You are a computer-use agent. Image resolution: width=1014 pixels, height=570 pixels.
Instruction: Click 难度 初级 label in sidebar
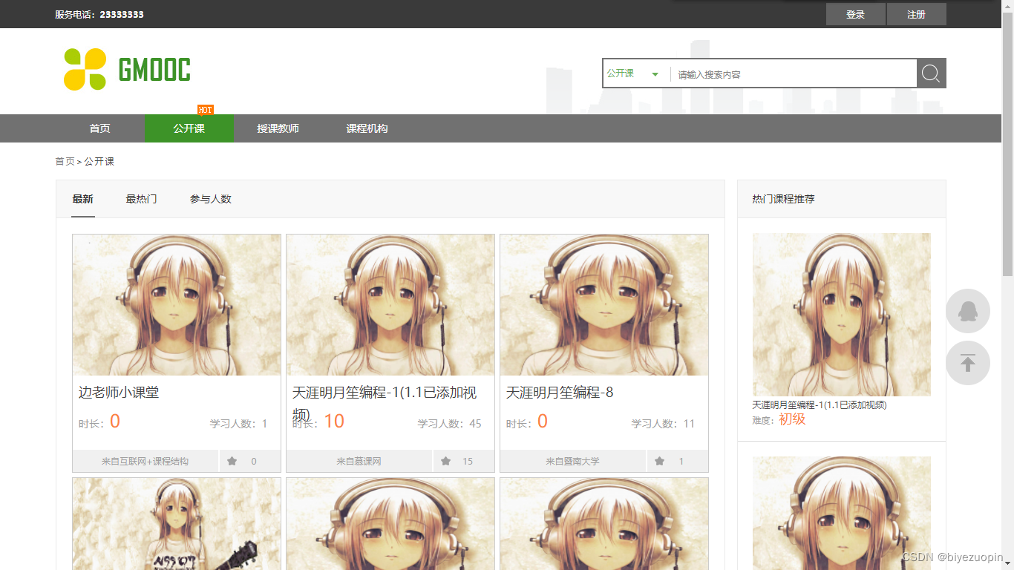(779, 419)
